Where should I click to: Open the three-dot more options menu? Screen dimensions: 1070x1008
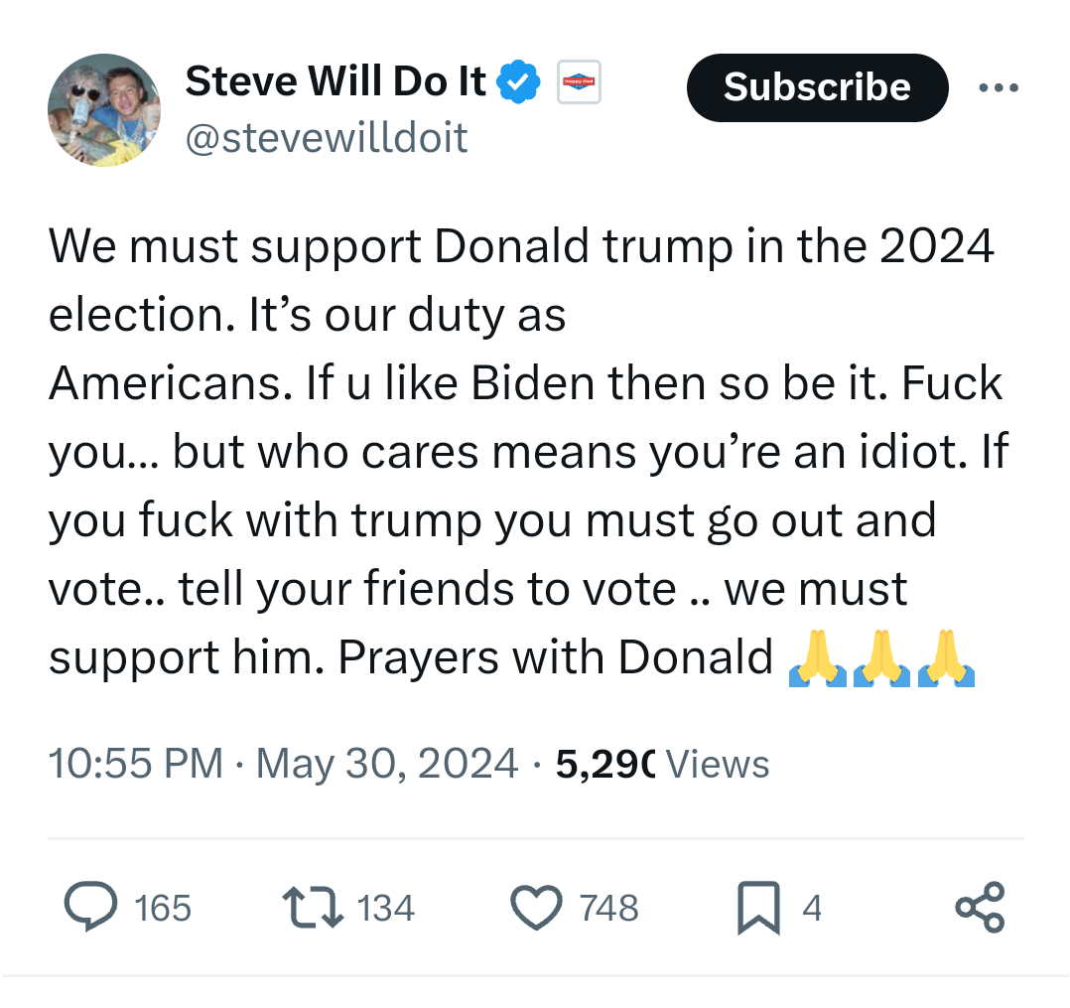point(998,87)
